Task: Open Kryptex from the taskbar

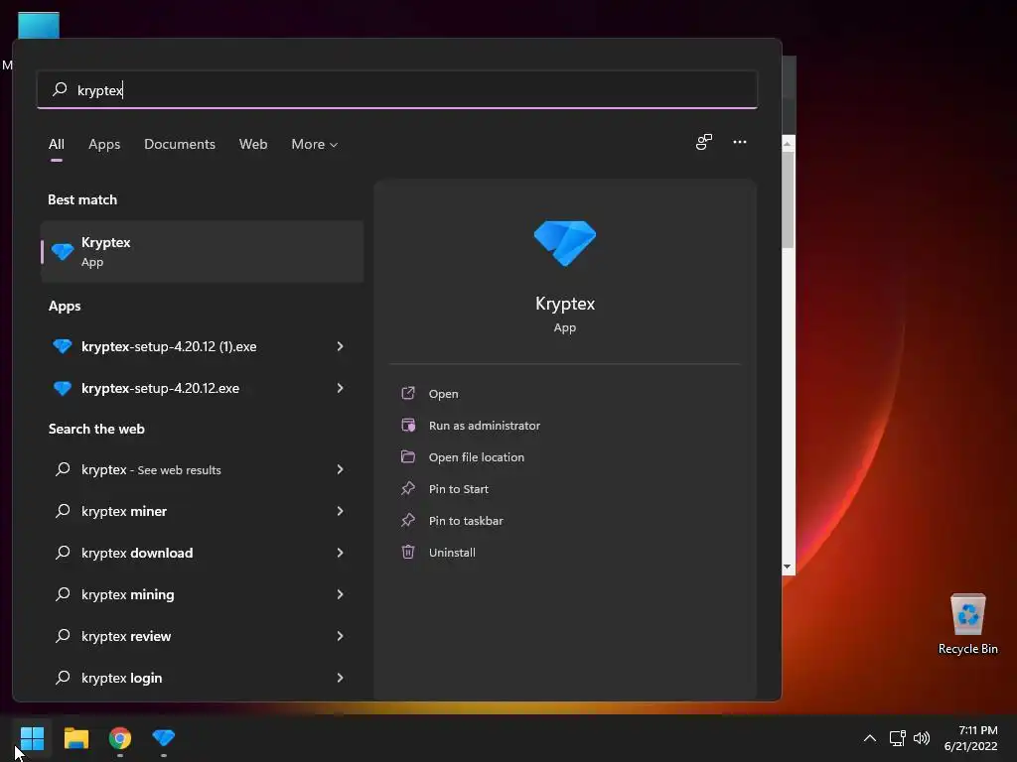Action: (x=164, y=737)
